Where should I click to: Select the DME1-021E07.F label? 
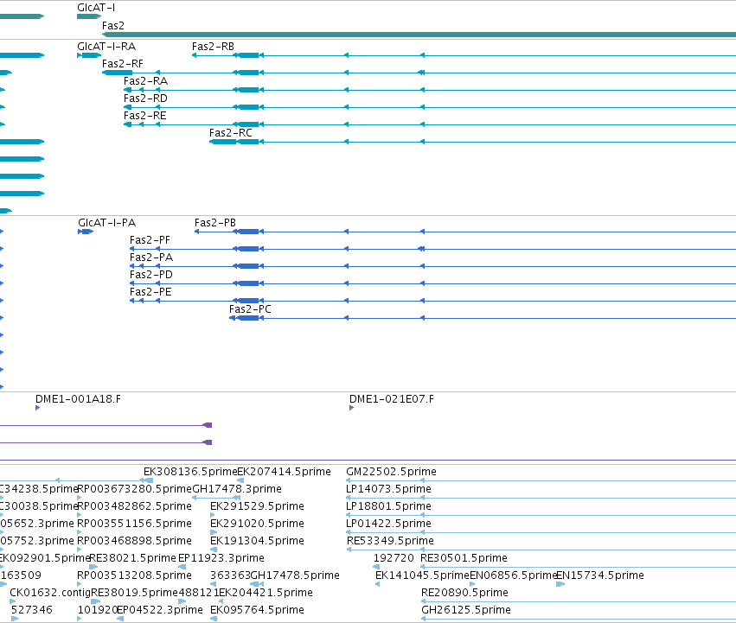tap(392, 399)
